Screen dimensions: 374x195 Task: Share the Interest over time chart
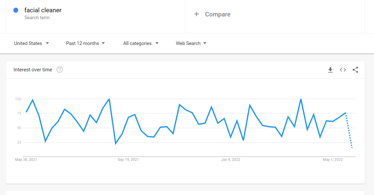click(355, 70)
